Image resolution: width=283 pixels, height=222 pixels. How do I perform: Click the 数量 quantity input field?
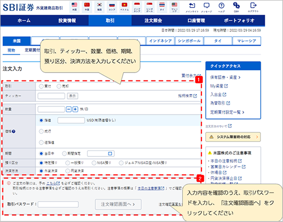pos(51,109)
